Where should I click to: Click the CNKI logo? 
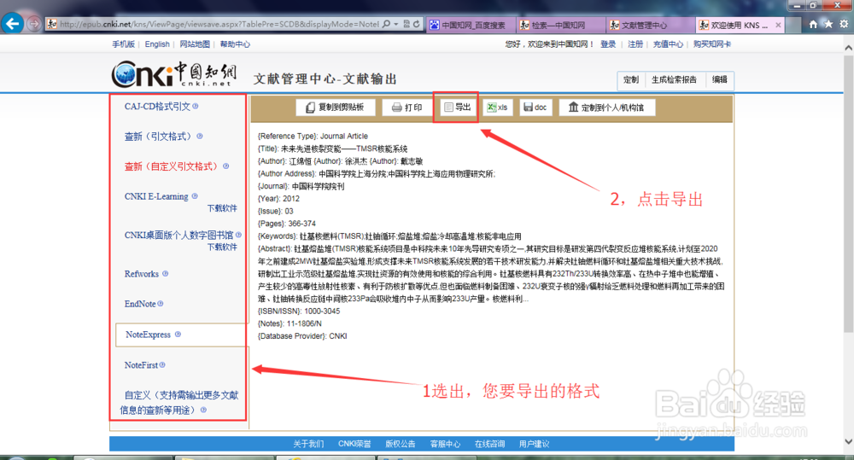(x=174, y=74)
